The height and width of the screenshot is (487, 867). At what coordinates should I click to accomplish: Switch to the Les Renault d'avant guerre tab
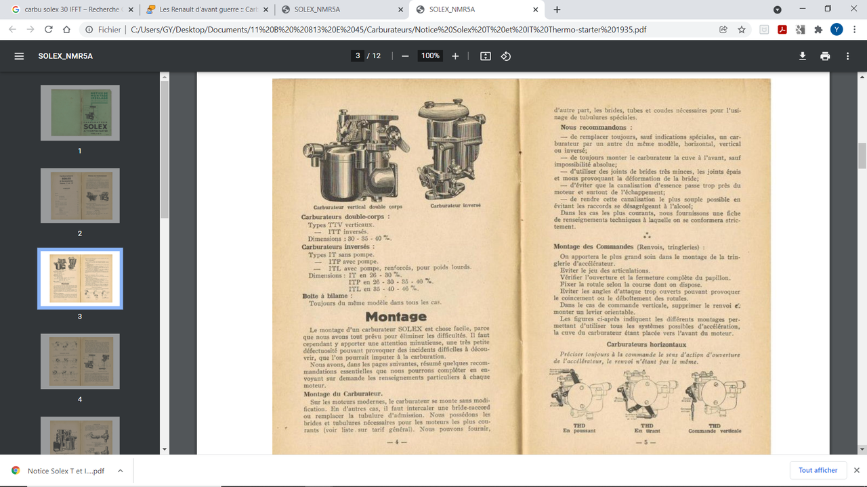[207, 9]
